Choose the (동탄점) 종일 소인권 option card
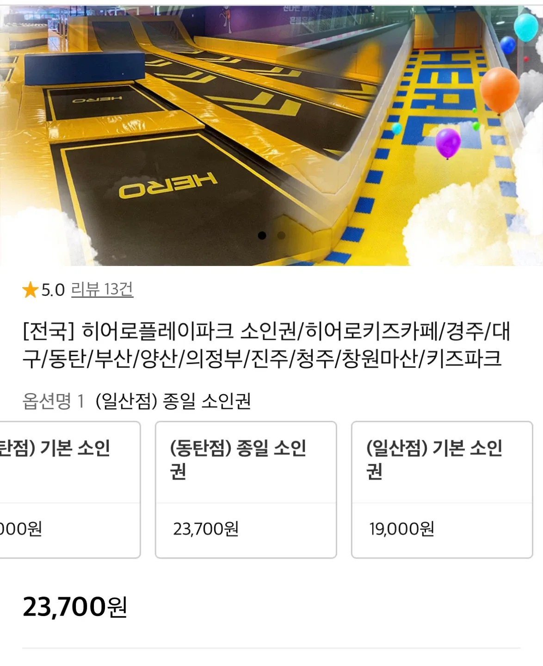The width and height of the screenshot is (543, 666). click(x=246, y=490)
